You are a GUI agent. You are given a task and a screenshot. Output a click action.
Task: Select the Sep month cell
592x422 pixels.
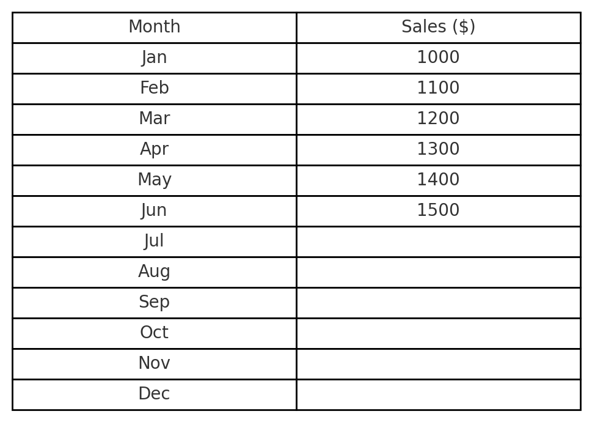point(154,303)
